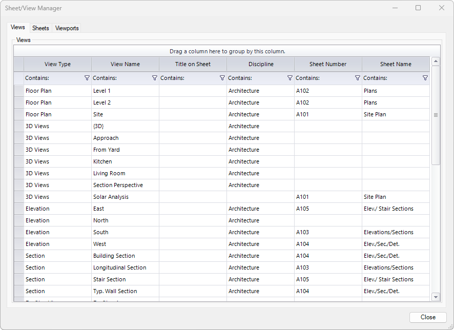Switch to the Sheets tab
This screenshot has width=454, height=330.
pyautogui.click(x=40, y=28)
